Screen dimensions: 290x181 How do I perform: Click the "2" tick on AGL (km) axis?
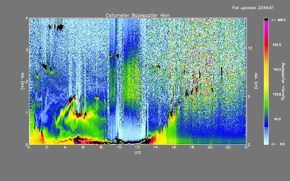click(x=27, y=81)
